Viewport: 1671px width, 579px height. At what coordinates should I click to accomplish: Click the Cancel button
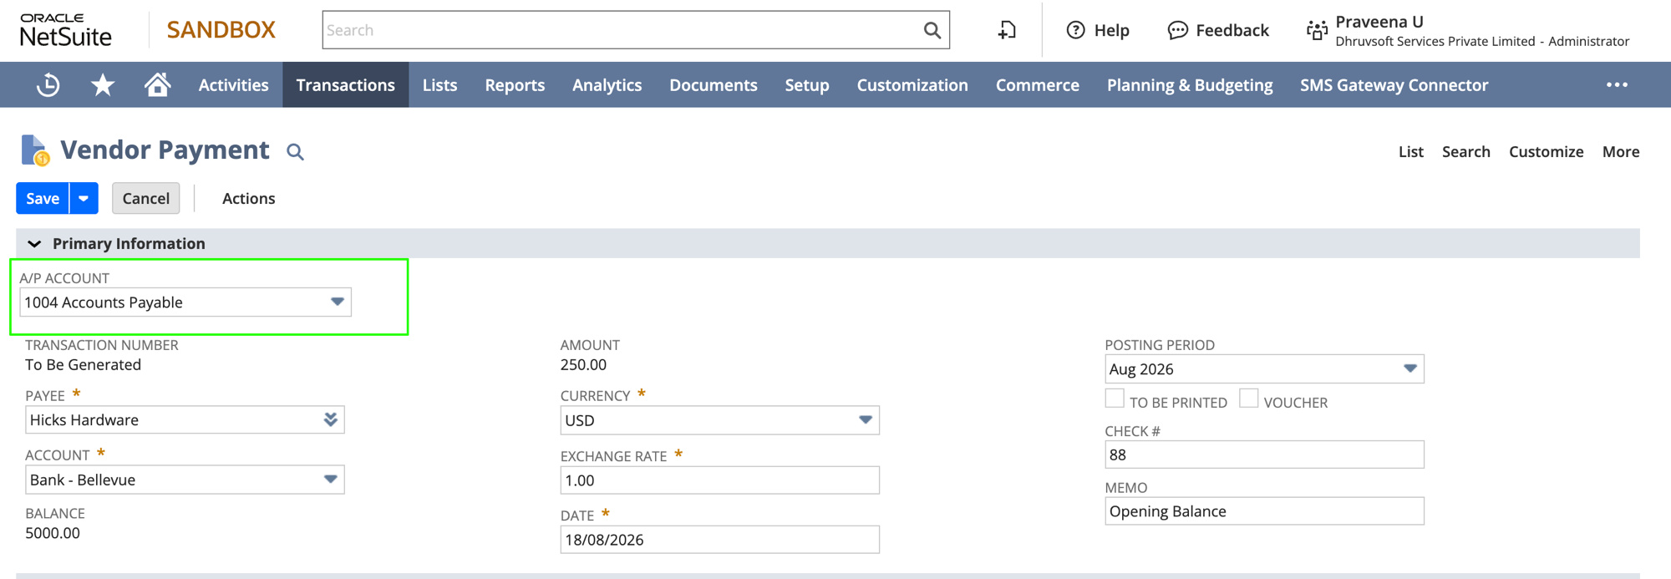tap(145, 198)
